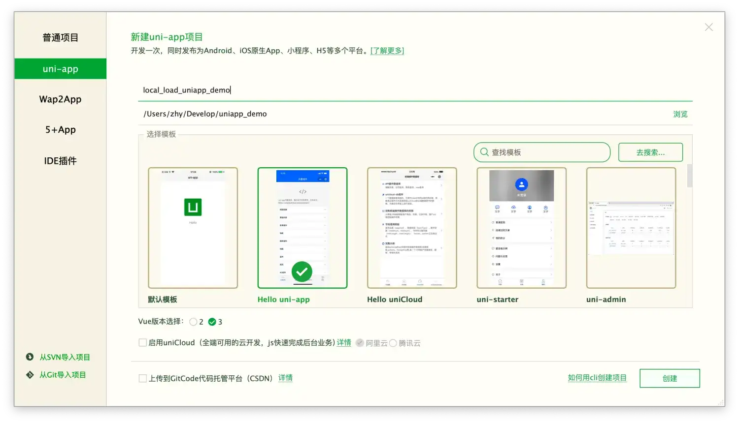Choose the 默认模板 template thumbnail

[x=193, y=228]
